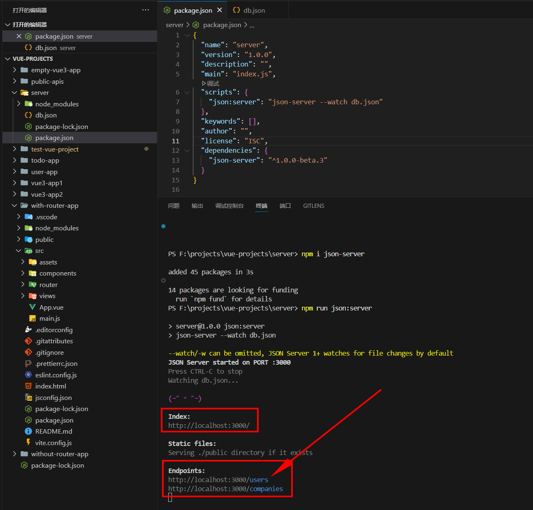
Task: Open package.json in with-router-app folder
Action: coord(54,420)
